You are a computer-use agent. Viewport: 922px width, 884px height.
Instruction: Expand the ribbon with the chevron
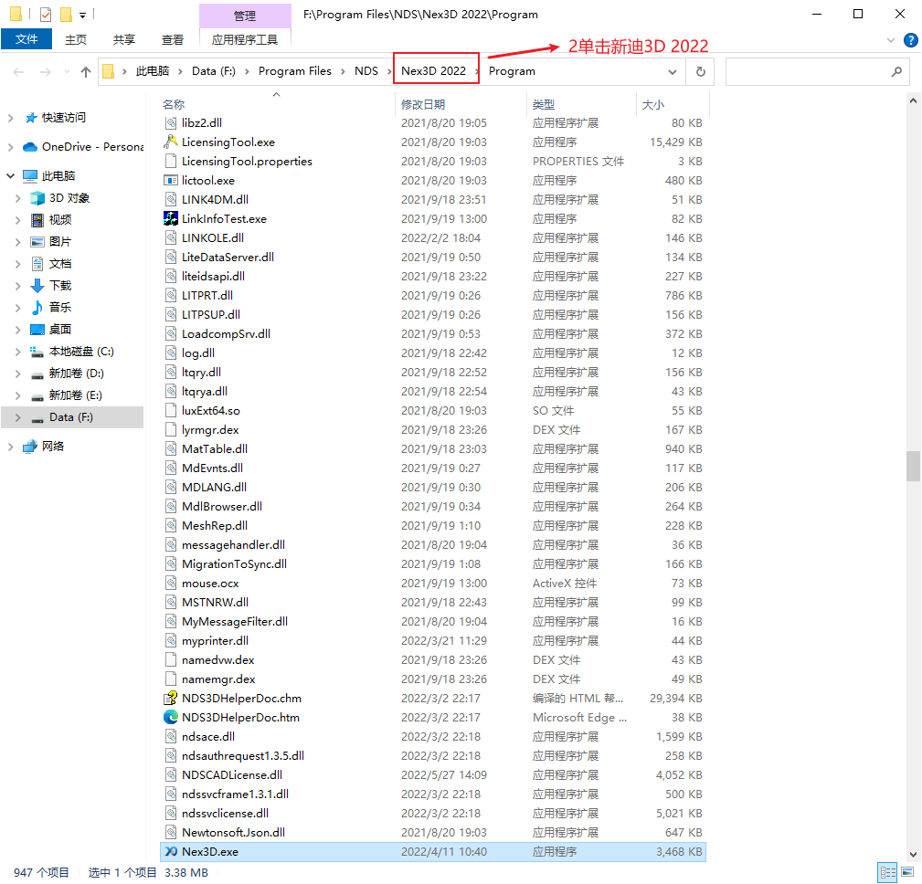[x=890, y=40]
